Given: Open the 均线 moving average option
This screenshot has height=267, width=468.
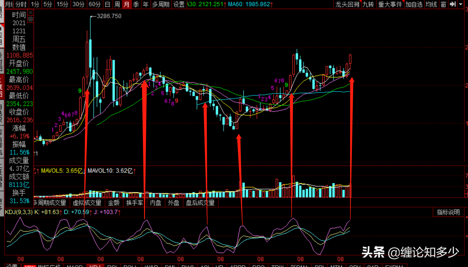Looking at the screenshot, I should pos(432,4).
